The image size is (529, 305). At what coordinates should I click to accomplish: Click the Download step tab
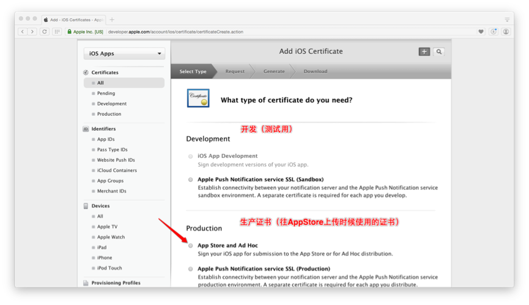click(316, 71)
